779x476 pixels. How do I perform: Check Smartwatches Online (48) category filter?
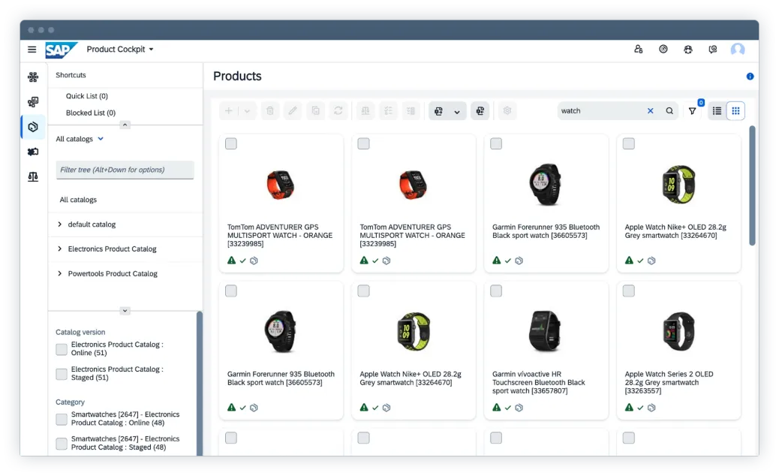click(62, 420)
